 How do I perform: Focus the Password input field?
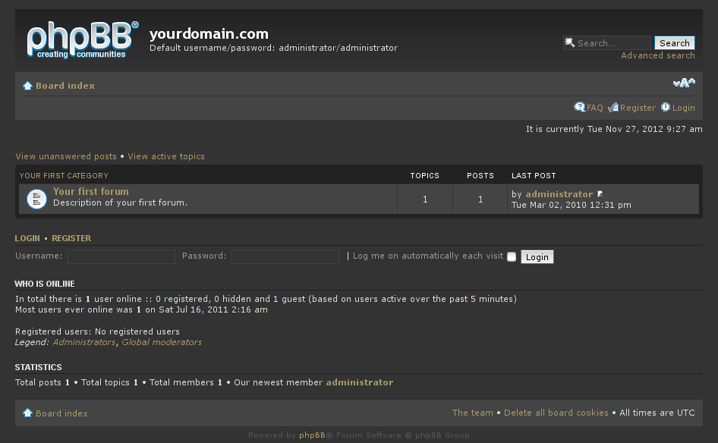pos(285,256)
